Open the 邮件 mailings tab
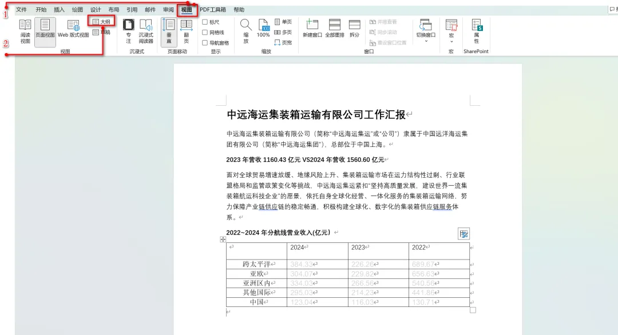The height and width of the screenshot is (335, 618). [150, 10]
